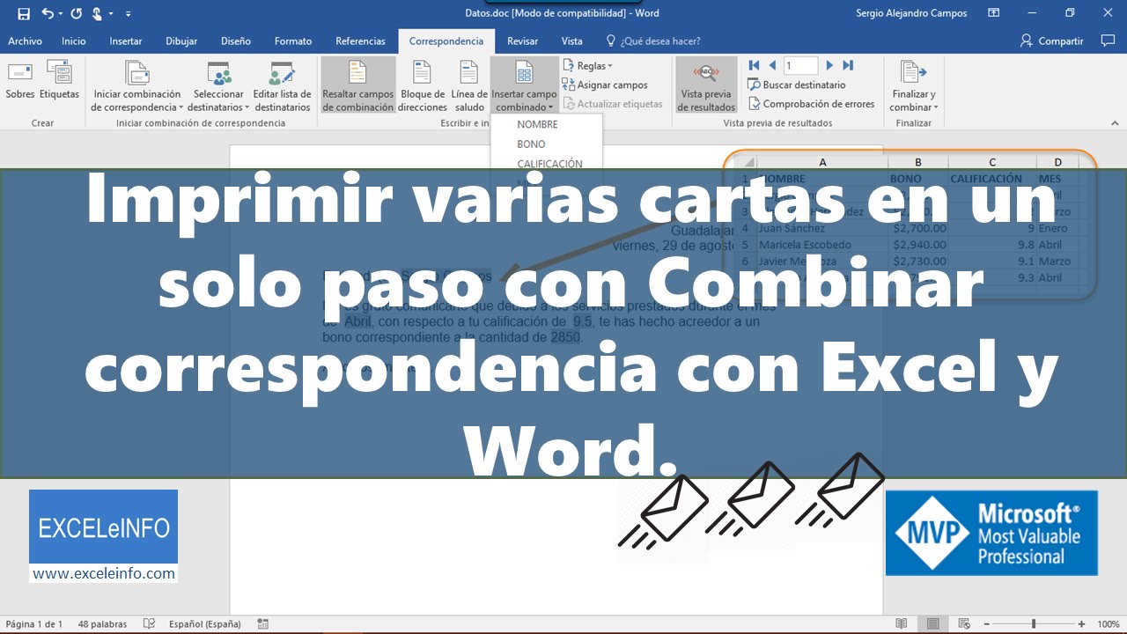Insert Bloque de direcciones
This screenshot has width=1127, height=634.
click(x=423, y=86)
